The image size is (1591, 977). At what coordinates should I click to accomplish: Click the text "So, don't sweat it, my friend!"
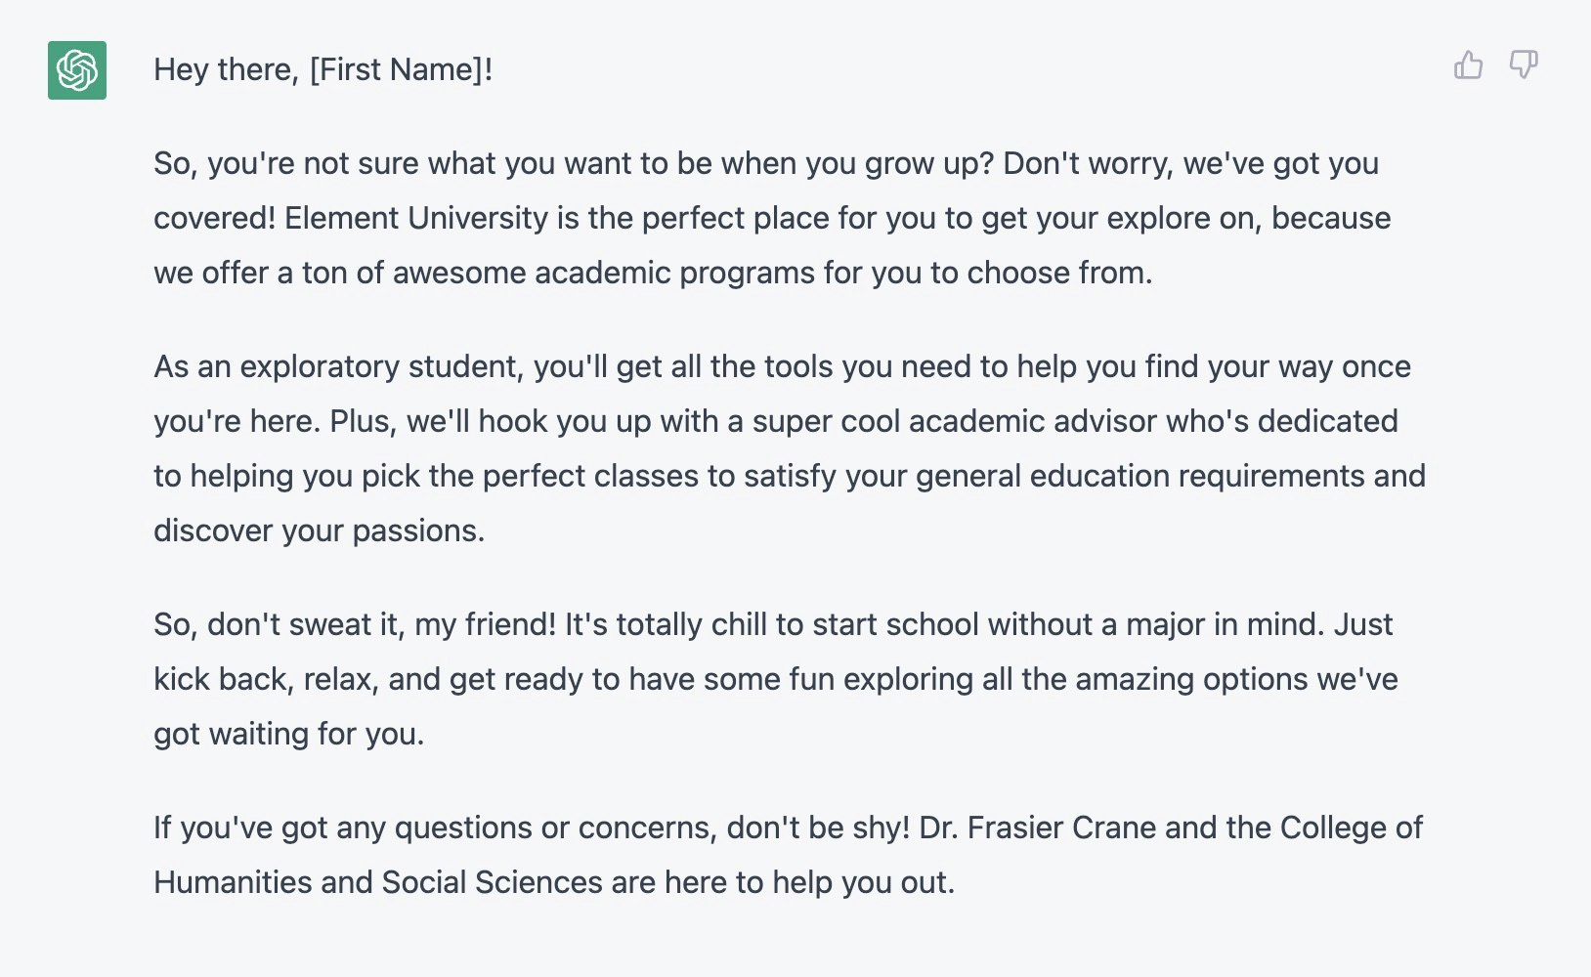click(354, 624)
